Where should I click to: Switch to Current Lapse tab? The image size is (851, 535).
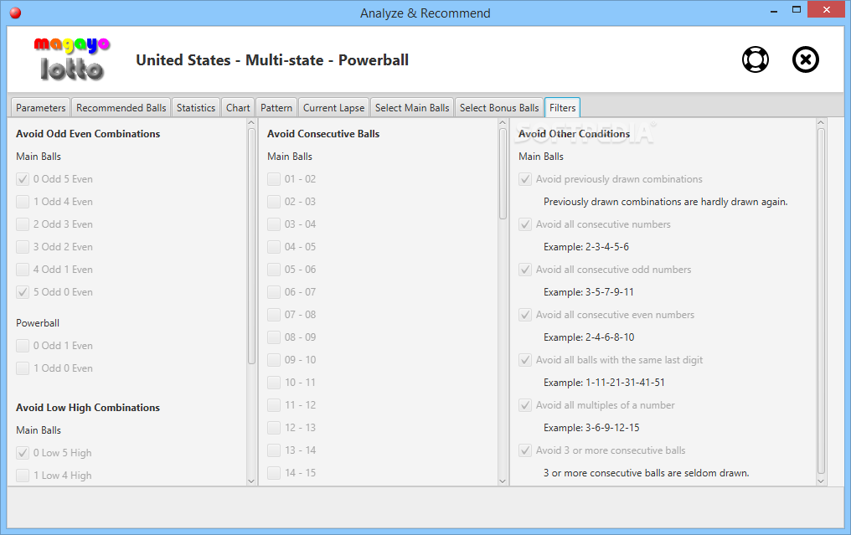333,107
